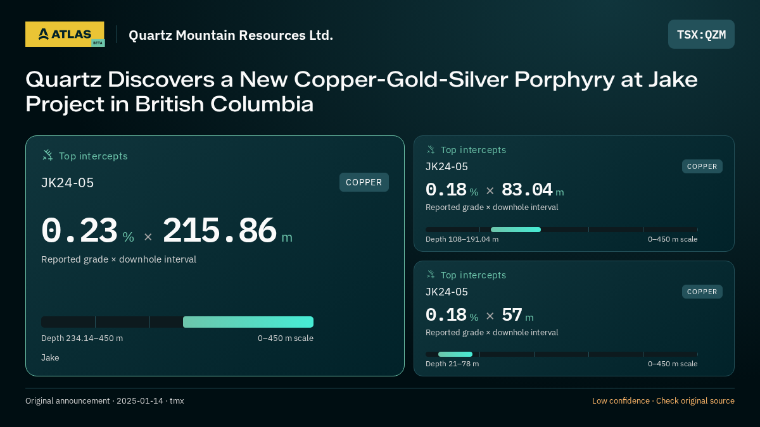Click the Jake project label
The image size is (760, 427).
(x=50, y=357)
